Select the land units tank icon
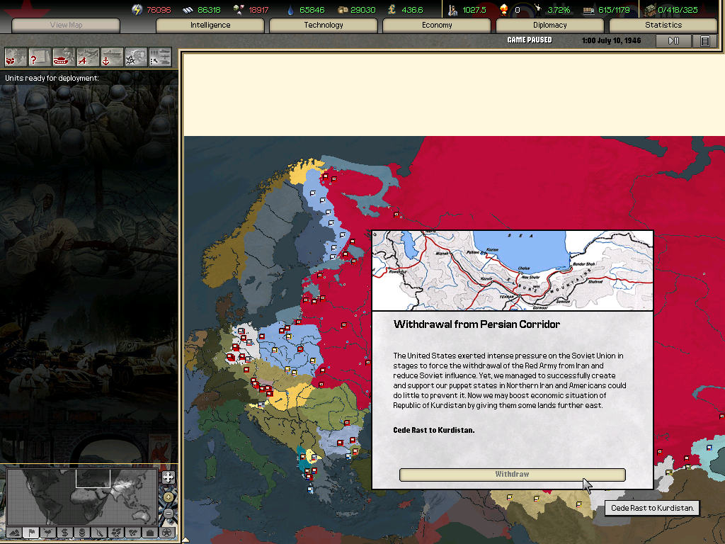725x544 pixels. pos(64,57)
